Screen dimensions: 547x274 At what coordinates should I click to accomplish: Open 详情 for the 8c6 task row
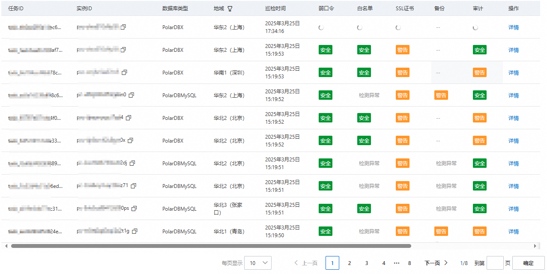(514, 95)
